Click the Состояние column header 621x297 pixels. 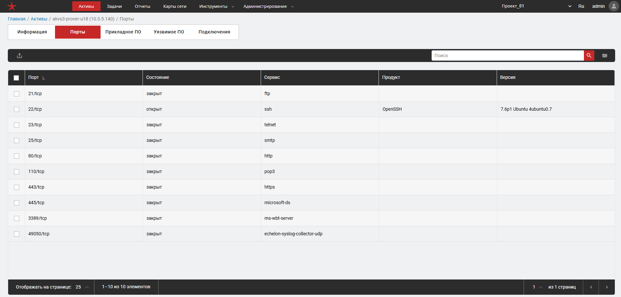point(201,78)
